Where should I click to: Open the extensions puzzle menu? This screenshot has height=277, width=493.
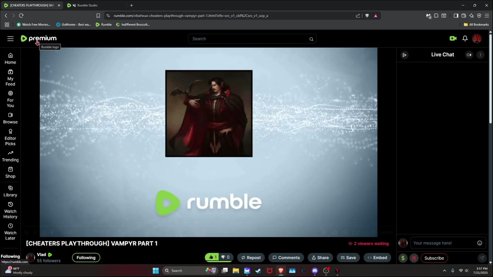tap(436, 16)
